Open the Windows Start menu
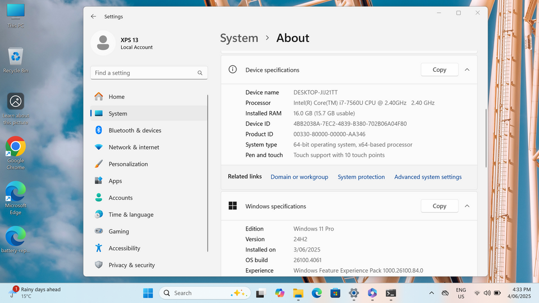Viewport: 539px width, 303px height. 148,293
